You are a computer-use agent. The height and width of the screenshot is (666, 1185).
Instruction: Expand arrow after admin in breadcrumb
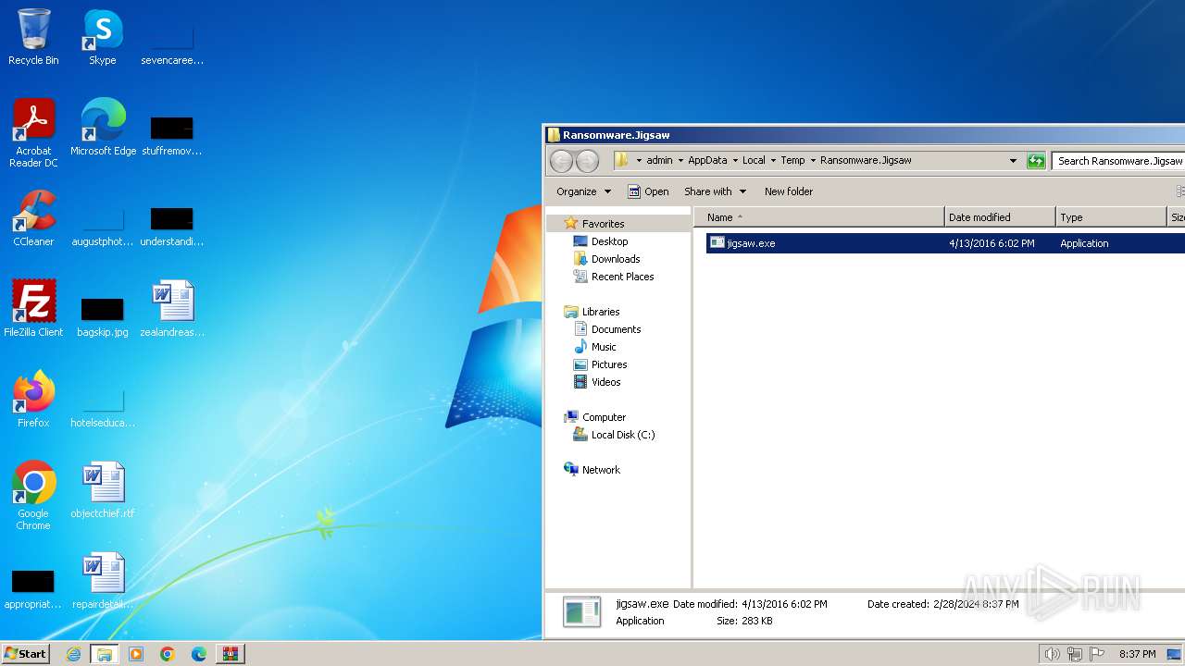tap(680, 161)
